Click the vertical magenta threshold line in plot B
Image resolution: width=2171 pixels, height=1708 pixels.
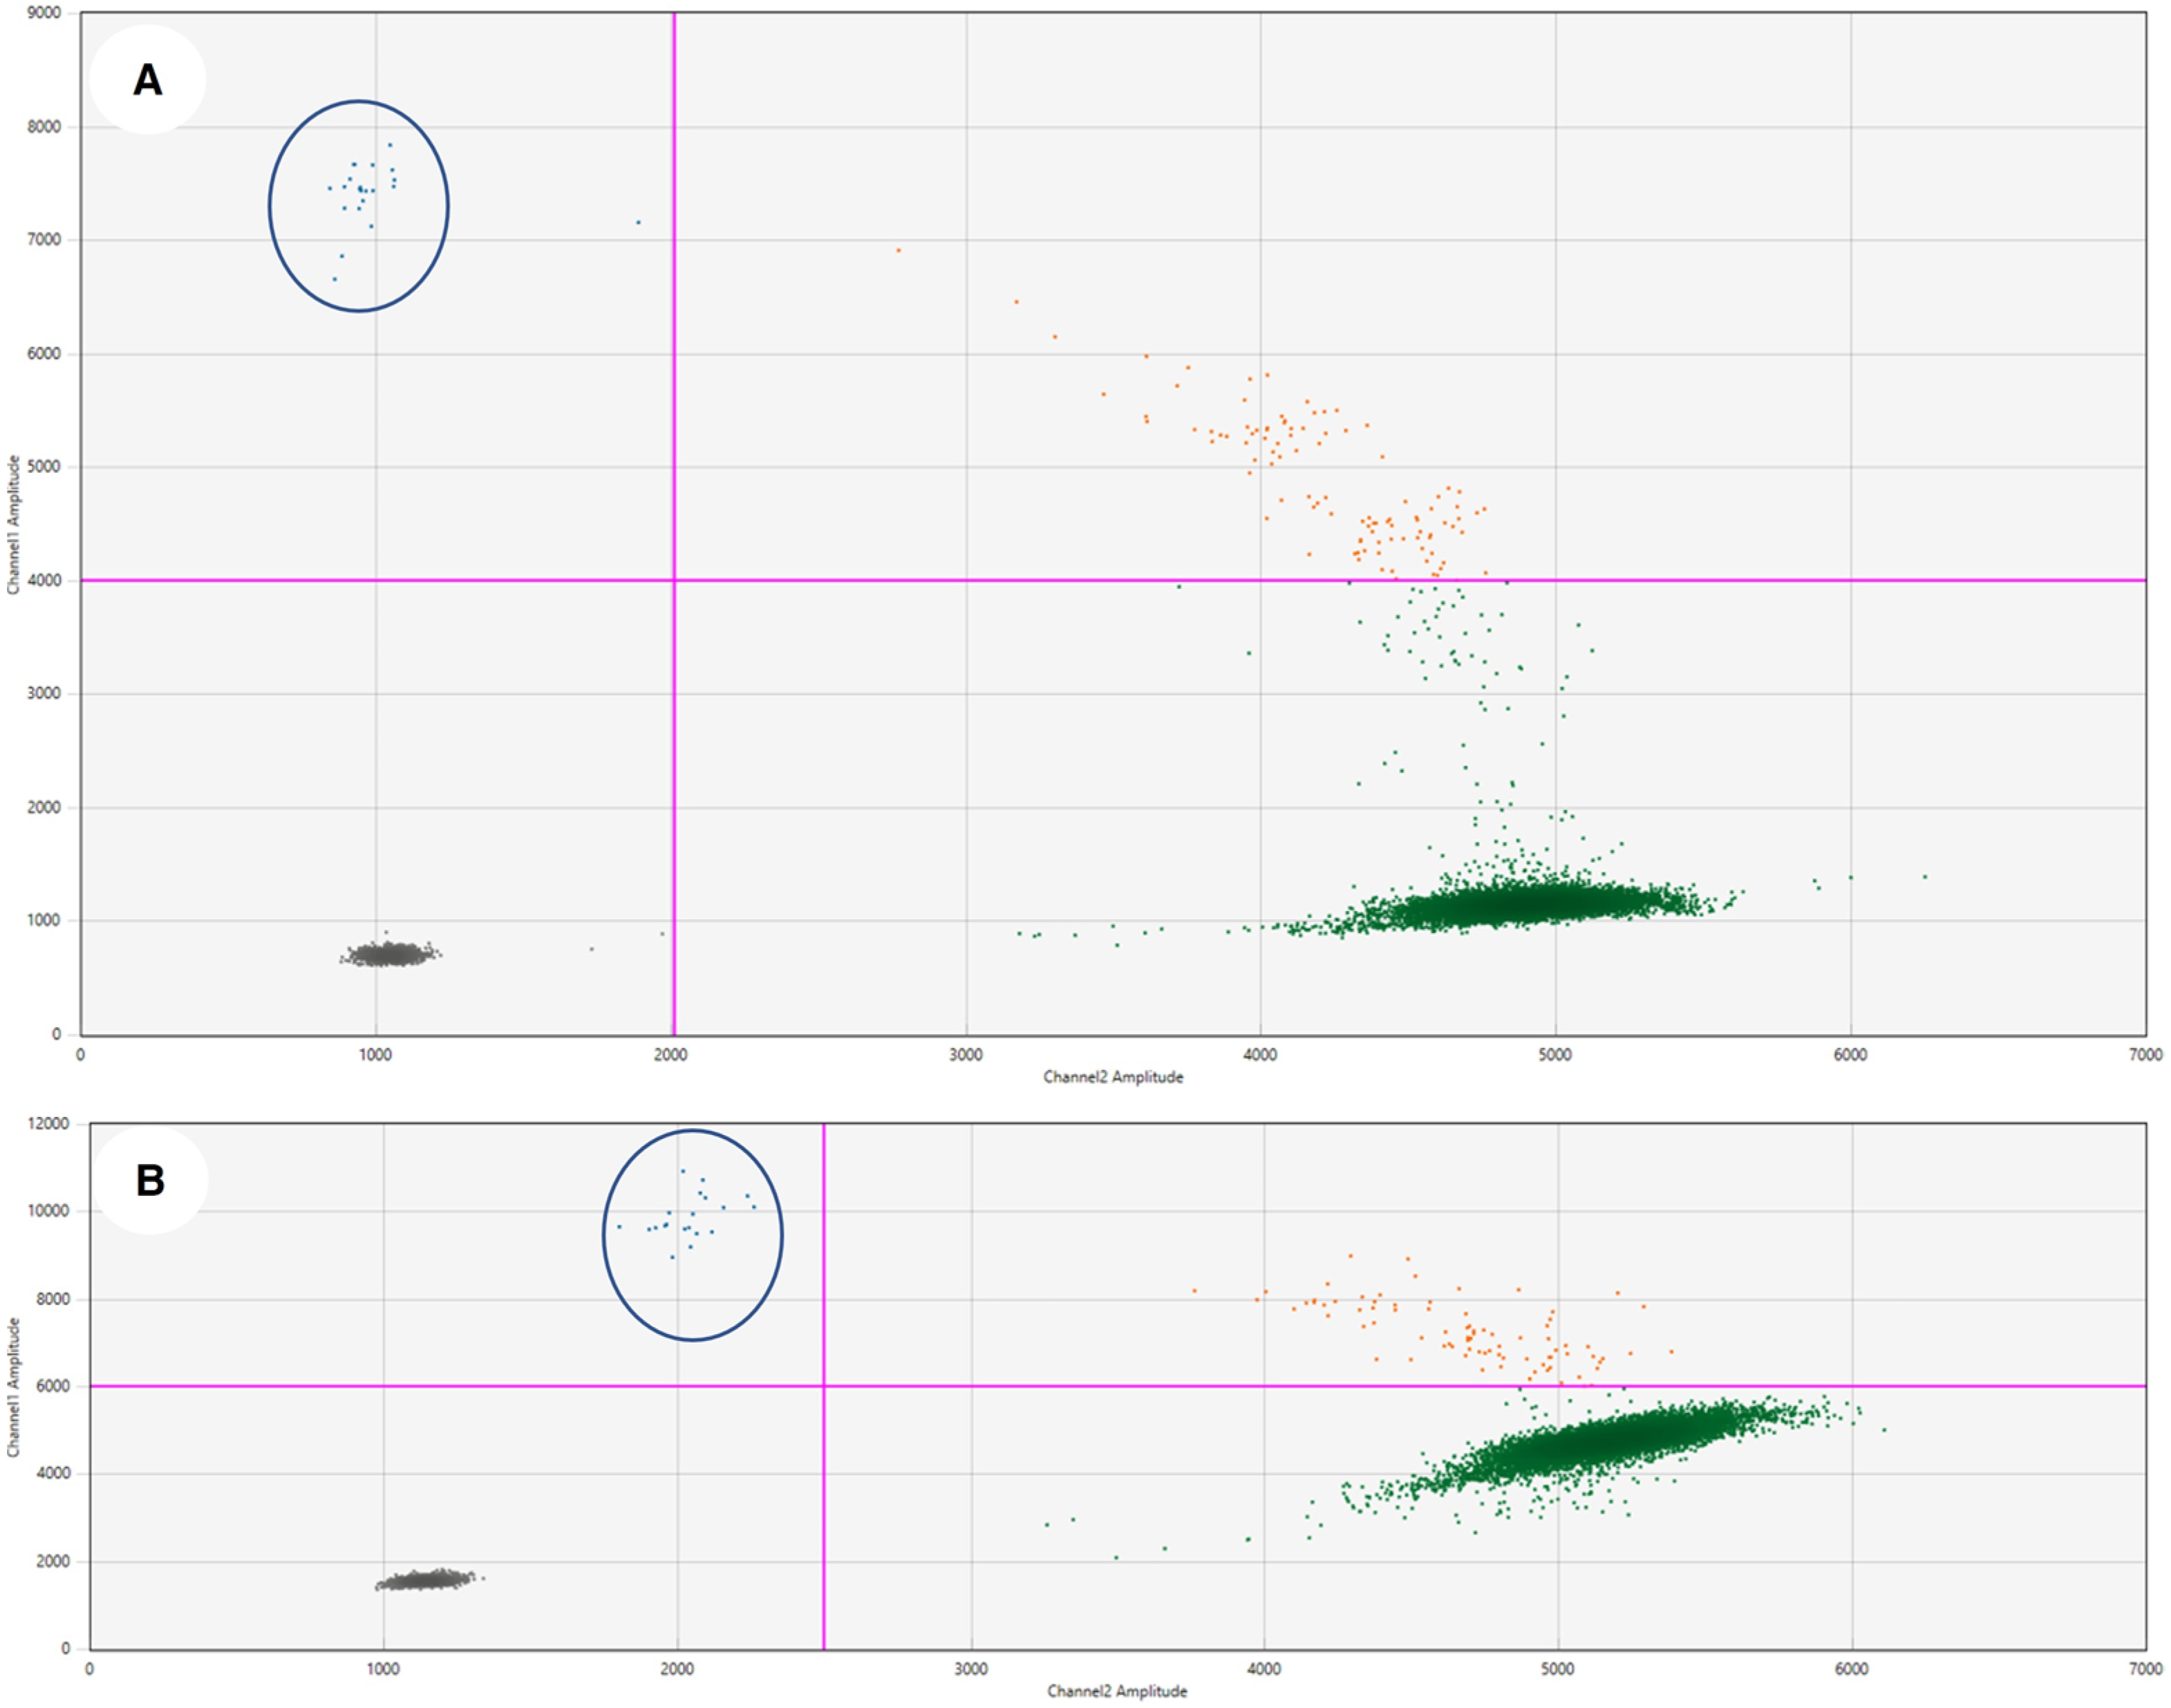pyautogui.click(x=823, y=1500)
